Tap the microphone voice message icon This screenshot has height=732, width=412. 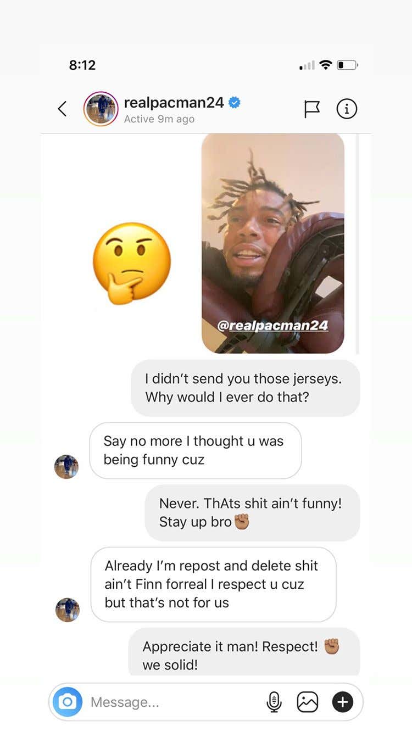[x=274, y=702]
